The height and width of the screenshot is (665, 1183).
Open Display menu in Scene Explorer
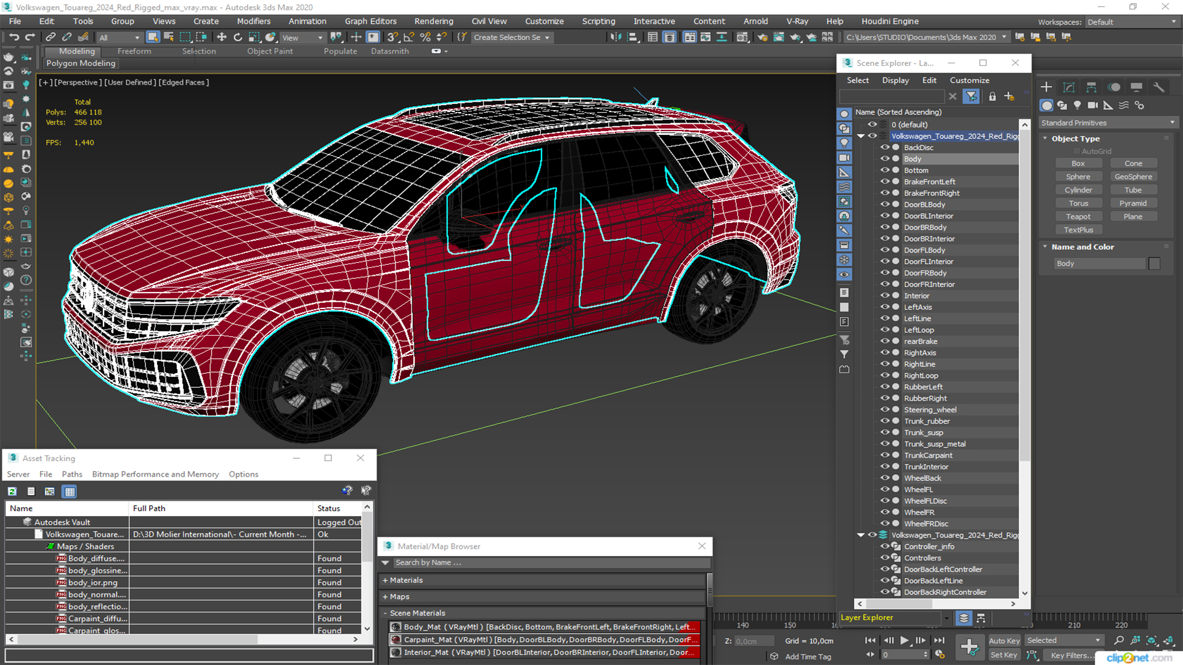pos(895,81)
